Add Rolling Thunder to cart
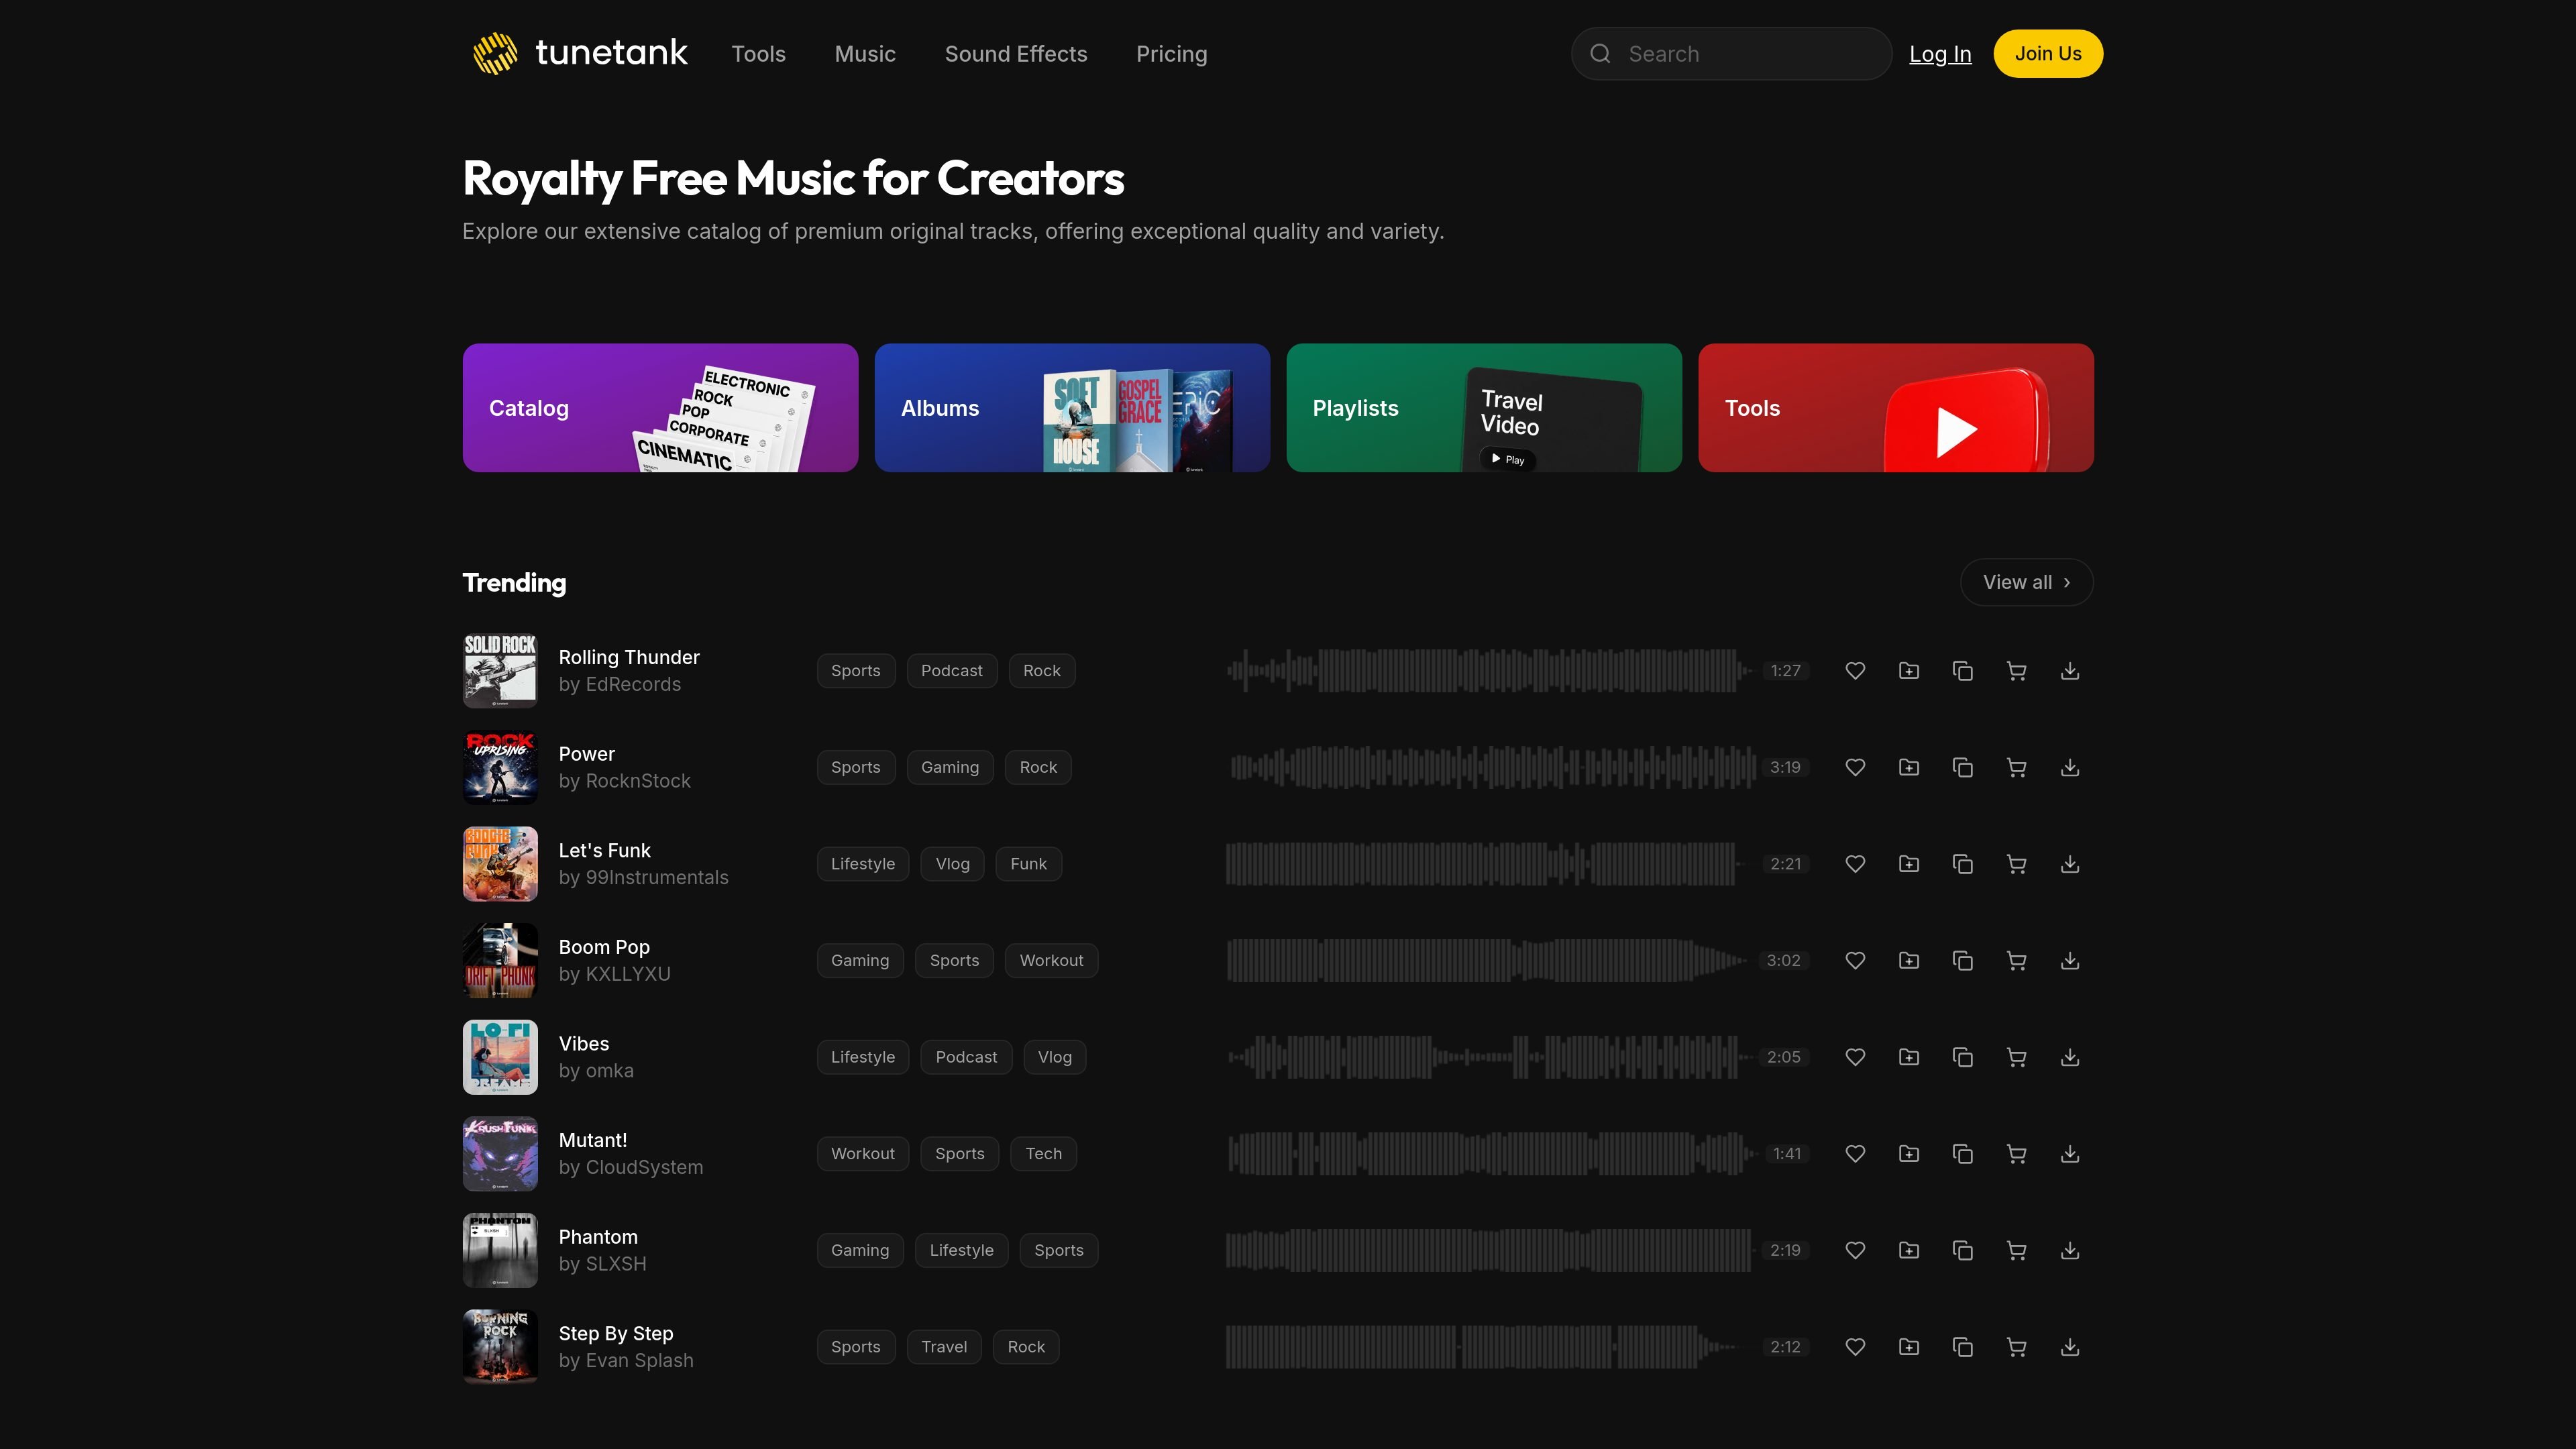2576x1449 pixels. pyautogui.click(x=2016, y=671)
